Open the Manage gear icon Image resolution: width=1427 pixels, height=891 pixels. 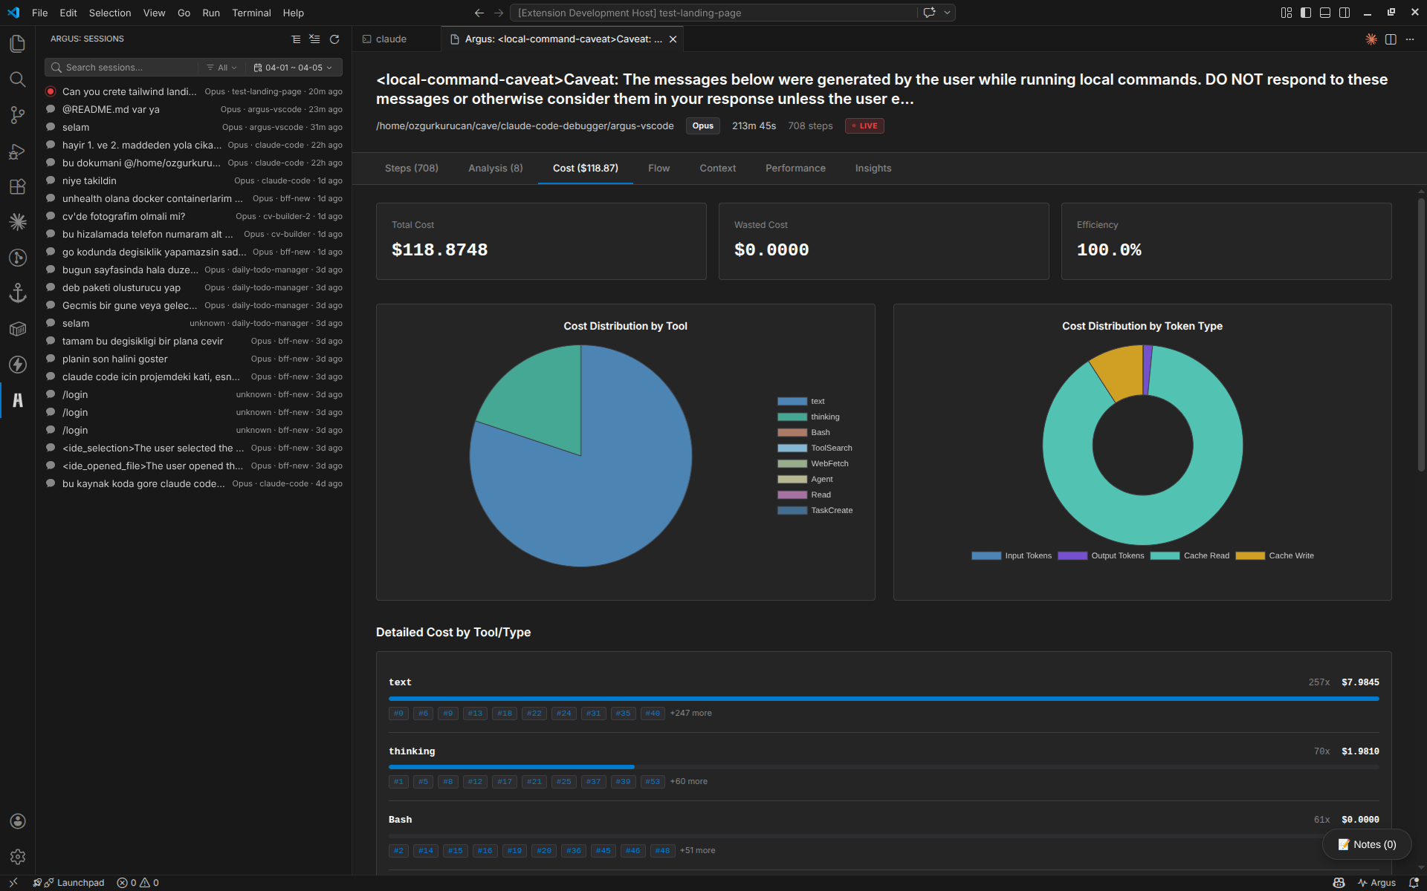(18, 857)
